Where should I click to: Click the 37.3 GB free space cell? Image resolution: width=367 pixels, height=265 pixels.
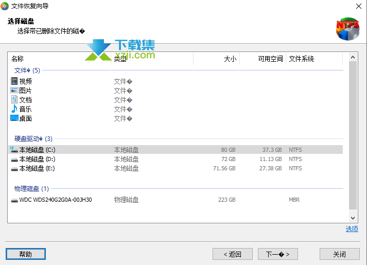coord(272,150)
